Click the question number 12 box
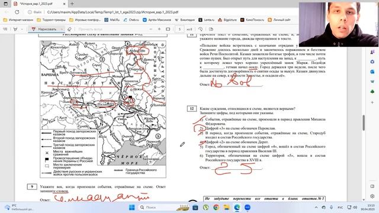 [192, 109]
